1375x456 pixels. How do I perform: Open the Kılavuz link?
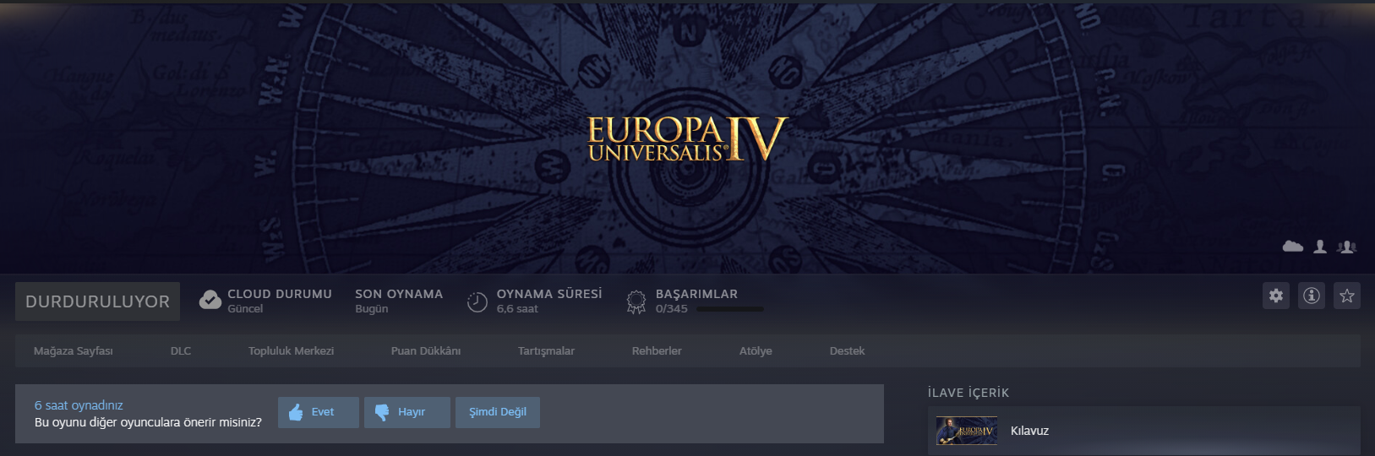[1029, 431]
